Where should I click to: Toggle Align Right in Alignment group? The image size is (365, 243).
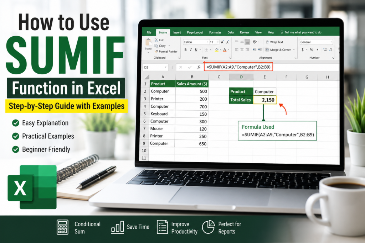pyautogui.click(x=247, y=49)
